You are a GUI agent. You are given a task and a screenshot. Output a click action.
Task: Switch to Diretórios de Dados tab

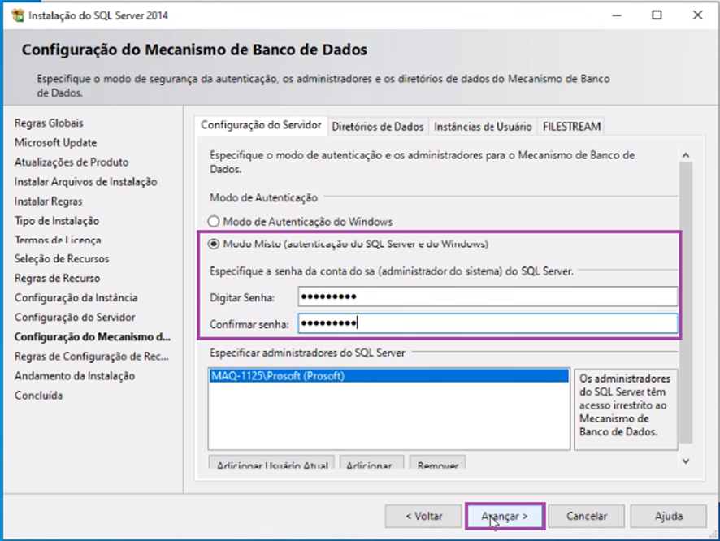point(377,127)
